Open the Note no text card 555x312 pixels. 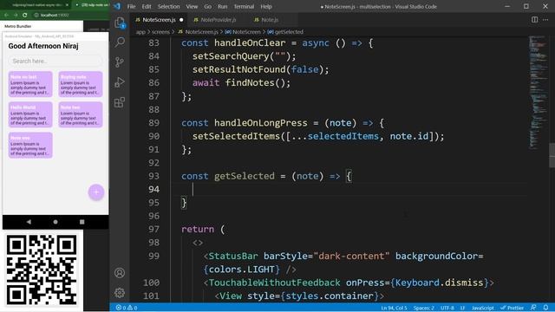click(x=30, y=84)
